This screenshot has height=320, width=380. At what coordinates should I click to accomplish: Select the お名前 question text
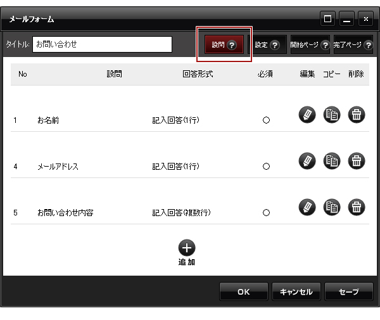click(48, 120)
